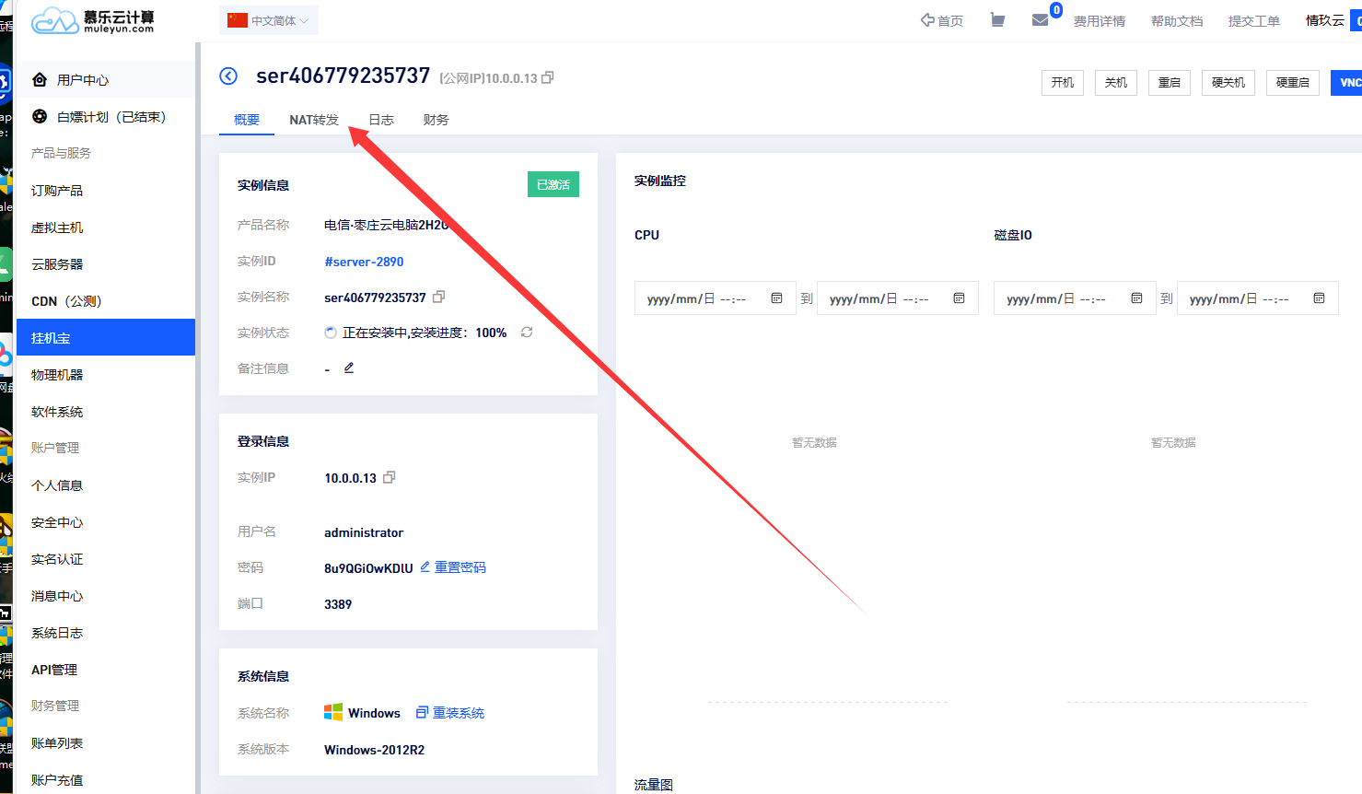The width and height of the screenshot is (1362, 794).
Task: Copy the instance IP 10.0.0.13
Action: coord(390,477)
